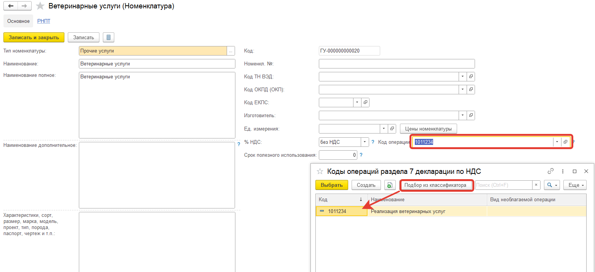Clear the search field with the x icon
Viewport: 595px width, 272px height.
coord(536,185)
